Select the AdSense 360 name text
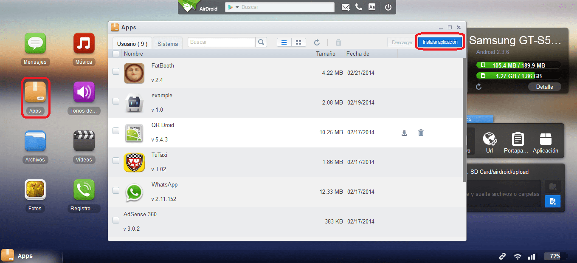 (140, 215)
